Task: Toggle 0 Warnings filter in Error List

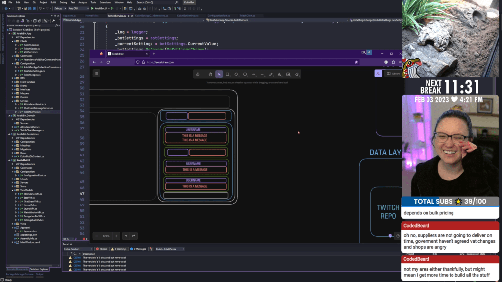Action: click(119, 249)
